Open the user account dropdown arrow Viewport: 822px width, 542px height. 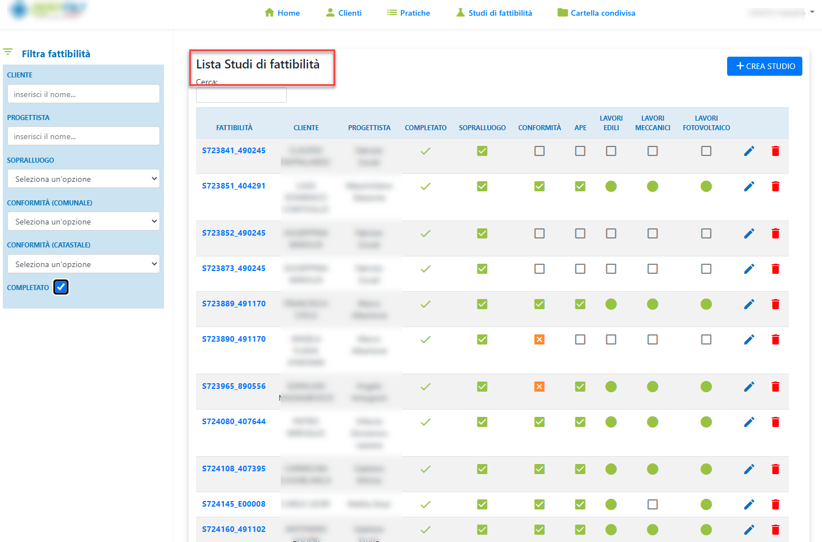(x=812, y=12)
